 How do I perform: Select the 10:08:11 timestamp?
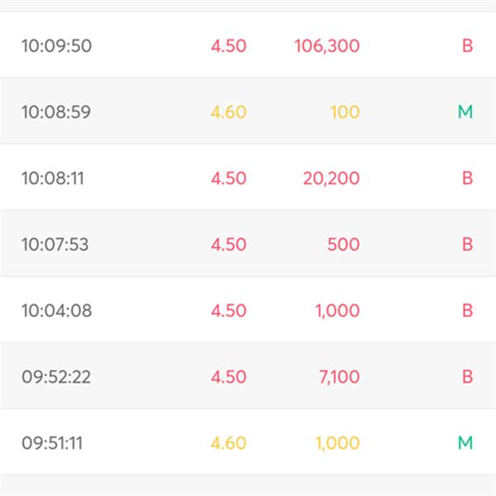[x=53, y=178]
